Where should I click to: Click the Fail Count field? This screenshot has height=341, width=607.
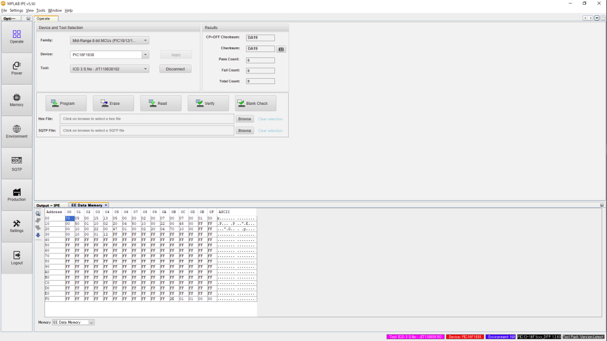point(260,71)
